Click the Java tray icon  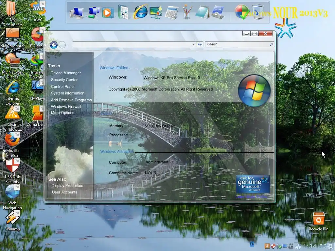tap(267, 246)
